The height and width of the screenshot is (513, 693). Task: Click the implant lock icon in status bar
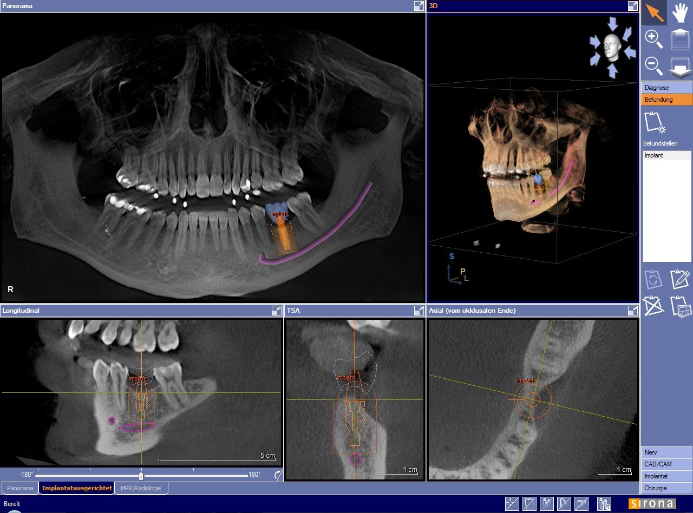point(604,504)
